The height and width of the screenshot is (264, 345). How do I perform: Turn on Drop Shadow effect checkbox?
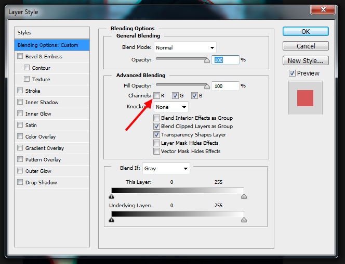tap(20, 183)
